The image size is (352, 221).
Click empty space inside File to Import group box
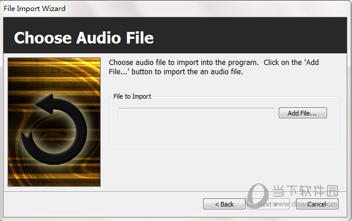224,133
